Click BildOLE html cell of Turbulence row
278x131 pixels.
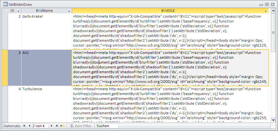170,104
